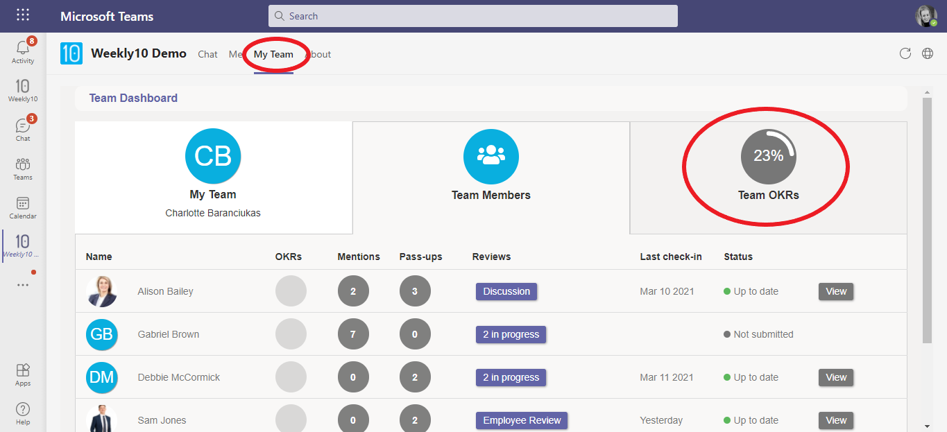The width and height of the screenshot is (947, 432).
Task: Reload the tab with refresh icon
Action: tap(905, 53)
